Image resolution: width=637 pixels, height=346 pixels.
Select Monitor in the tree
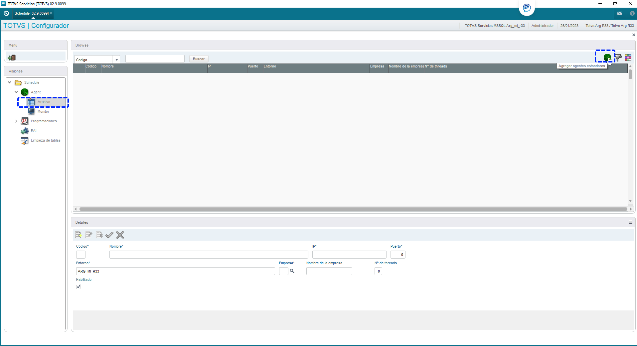[43, 111]
